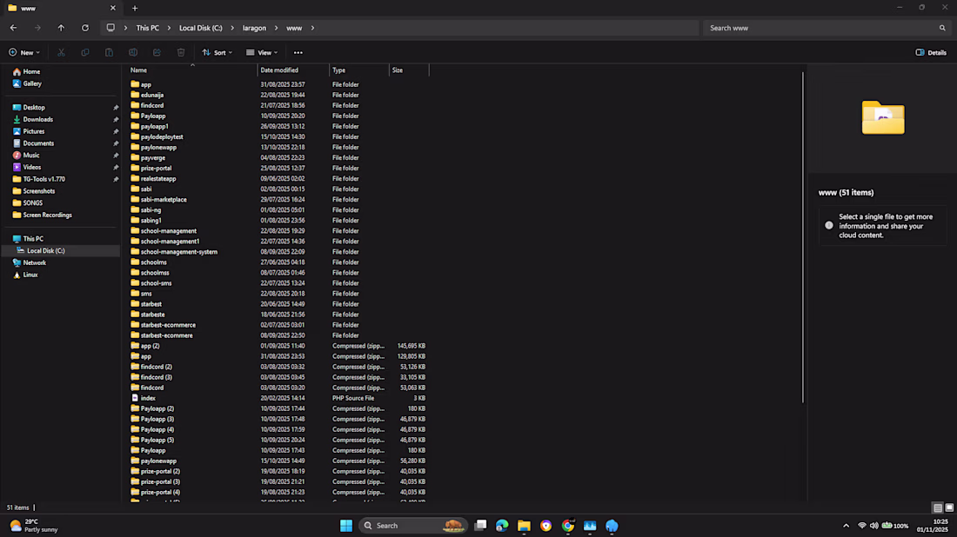
Task: Click the search magnifier icon
Action: tap(942, 28)
